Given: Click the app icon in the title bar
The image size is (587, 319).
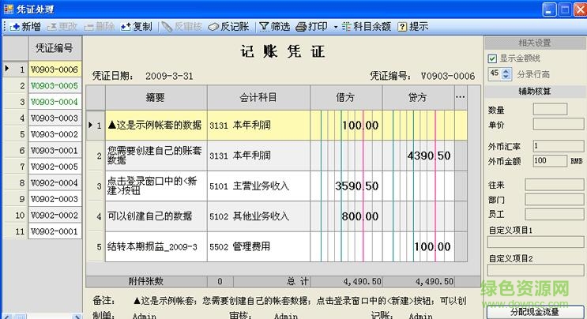Looking at the screenshot, I should point(8,9).
